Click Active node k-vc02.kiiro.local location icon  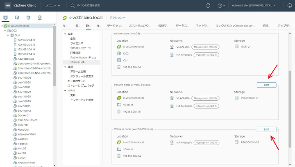119,47
